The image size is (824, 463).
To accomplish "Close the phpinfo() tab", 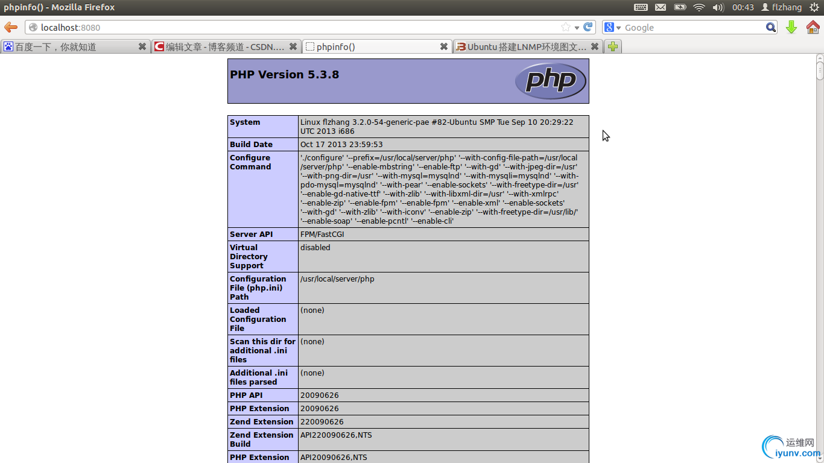I will (444, 46).
